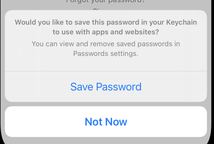Click the divider above Save Password
This screenshot has width=214, height=144.
tap(106, 71)
